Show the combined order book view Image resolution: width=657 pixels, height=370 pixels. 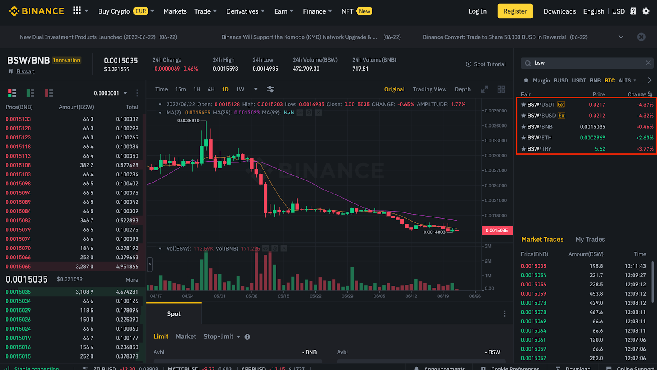coord(12,93)
